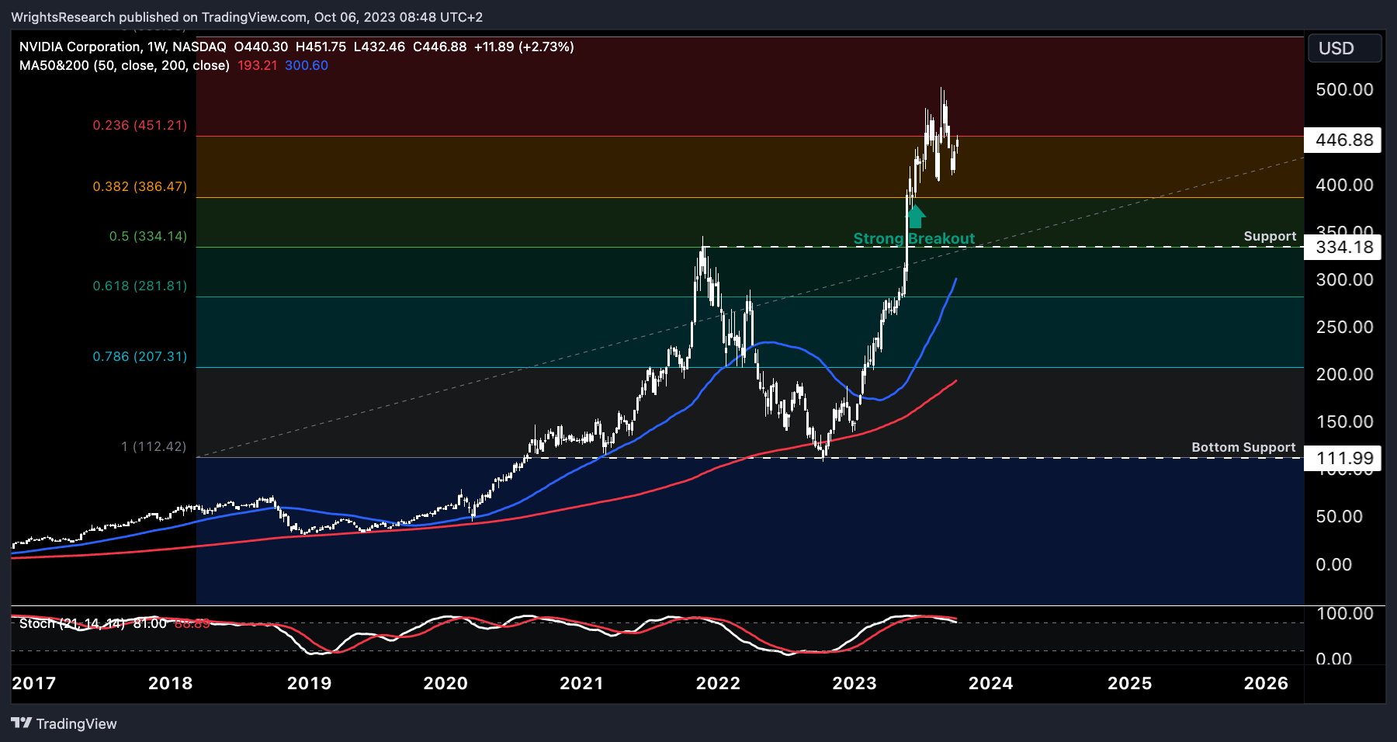
Task: Click the Support line label
Action: pos(1270,236)
